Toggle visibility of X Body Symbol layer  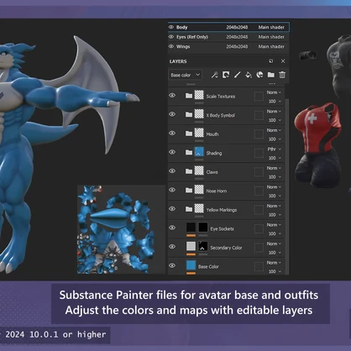tap(172, 114)
